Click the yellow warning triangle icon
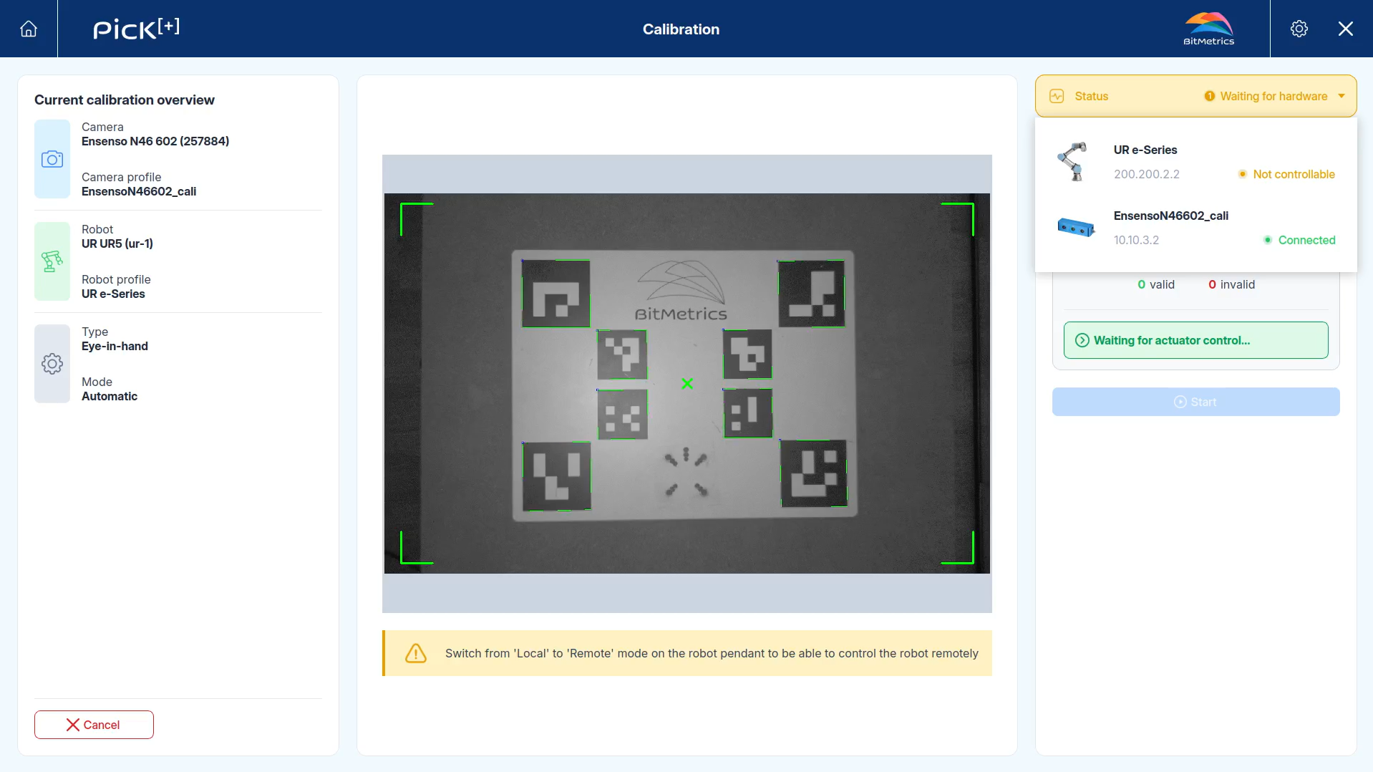 tap(416, 653)
